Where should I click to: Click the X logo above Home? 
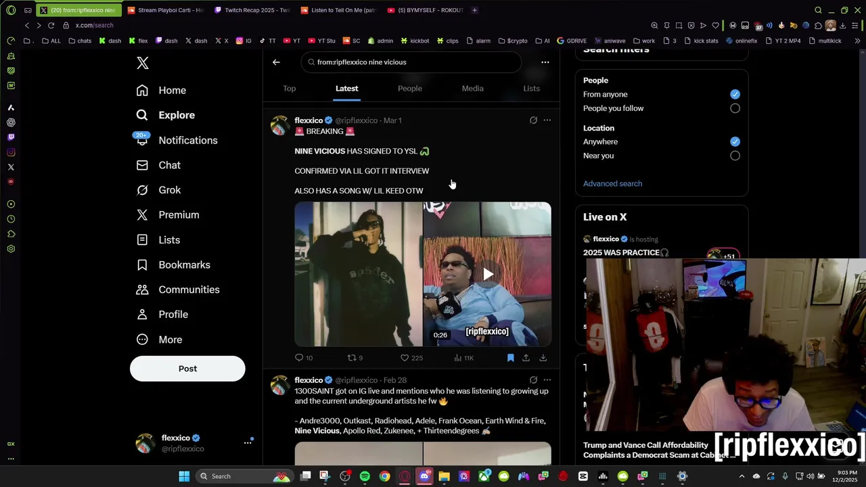click(142, 63)
